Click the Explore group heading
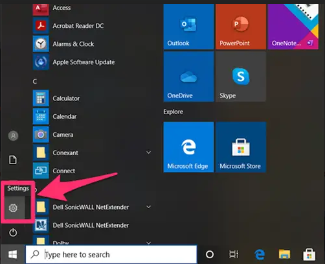The height and width of the screenshot is (264, 325). point(173,112)
